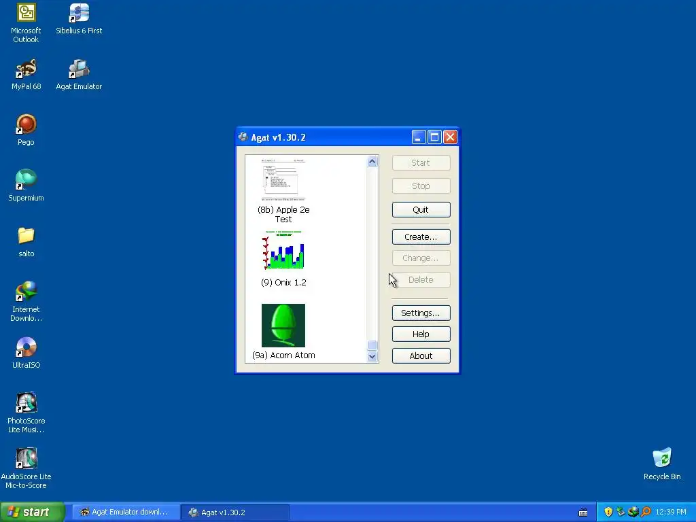Close the Agat v1.30.2 window
The image size is (696, 522).
(450, 137)
